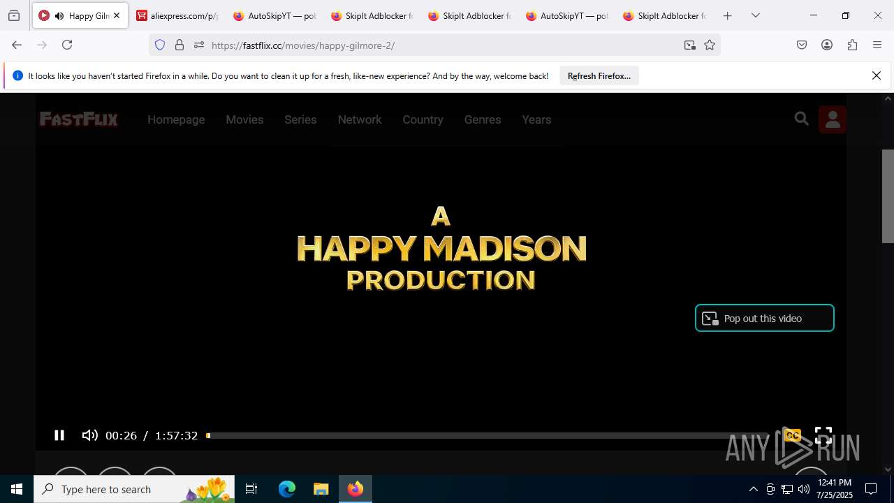Switch to second SkipIt Adblocker tab
Screen dimensions: 894x503
tap(470, 15)
